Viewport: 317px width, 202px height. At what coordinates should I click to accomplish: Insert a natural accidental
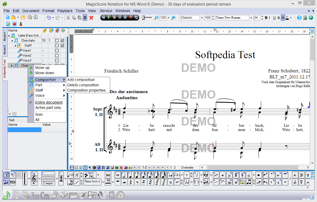(242, 175)
